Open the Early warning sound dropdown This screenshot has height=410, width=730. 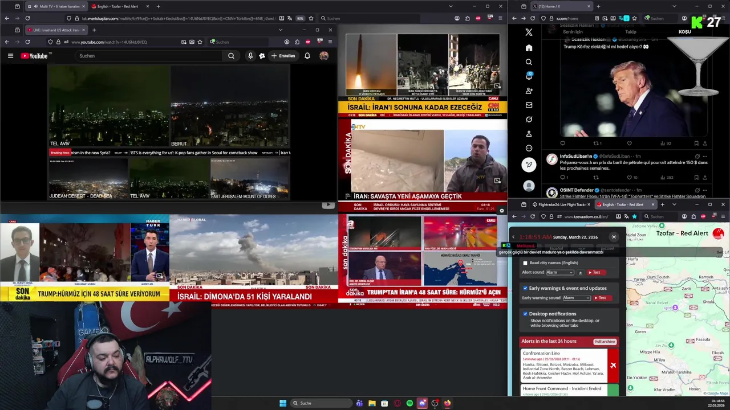point(577,298)
